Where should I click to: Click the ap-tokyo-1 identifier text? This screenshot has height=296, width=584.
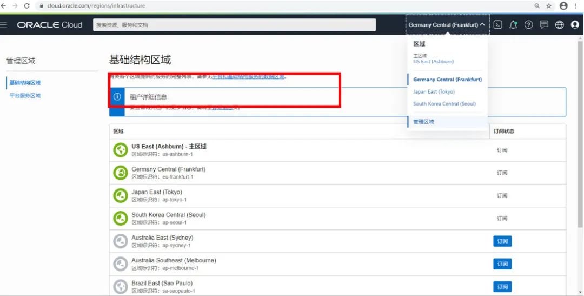tap(174, 200)
